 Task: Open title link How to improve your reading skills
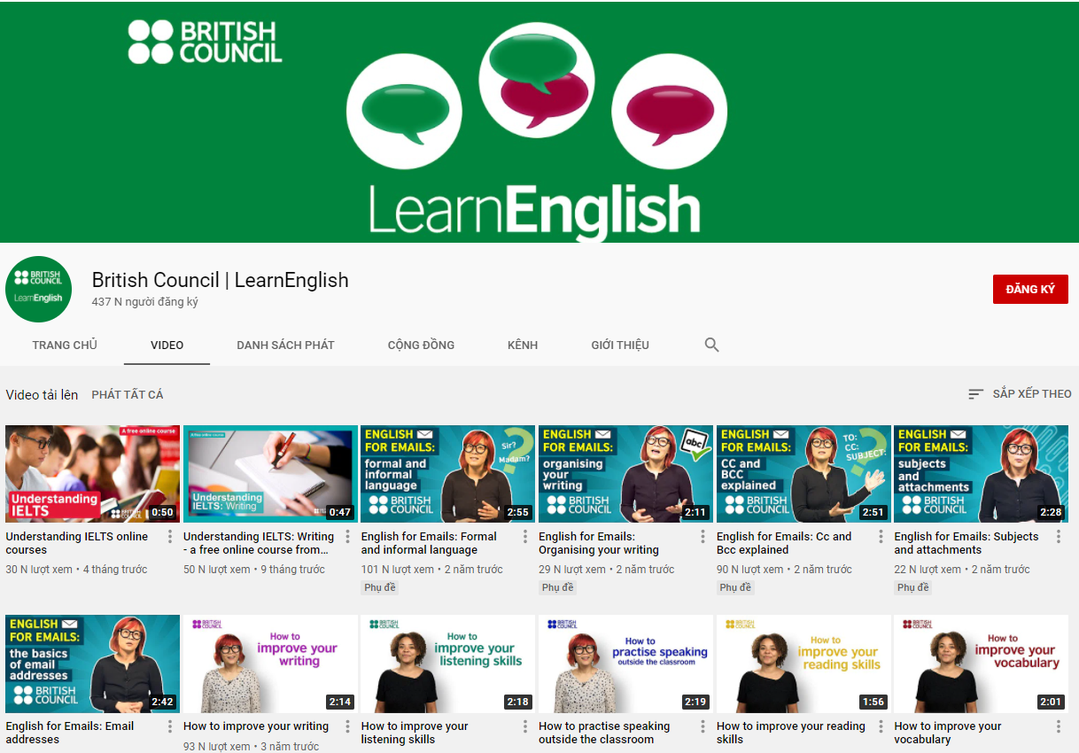[x=791, y=733]
